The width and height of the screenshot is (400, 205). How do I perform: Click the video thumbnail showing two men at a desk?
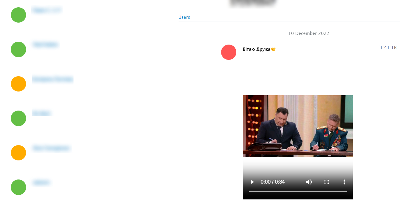[x=298, y=126]
